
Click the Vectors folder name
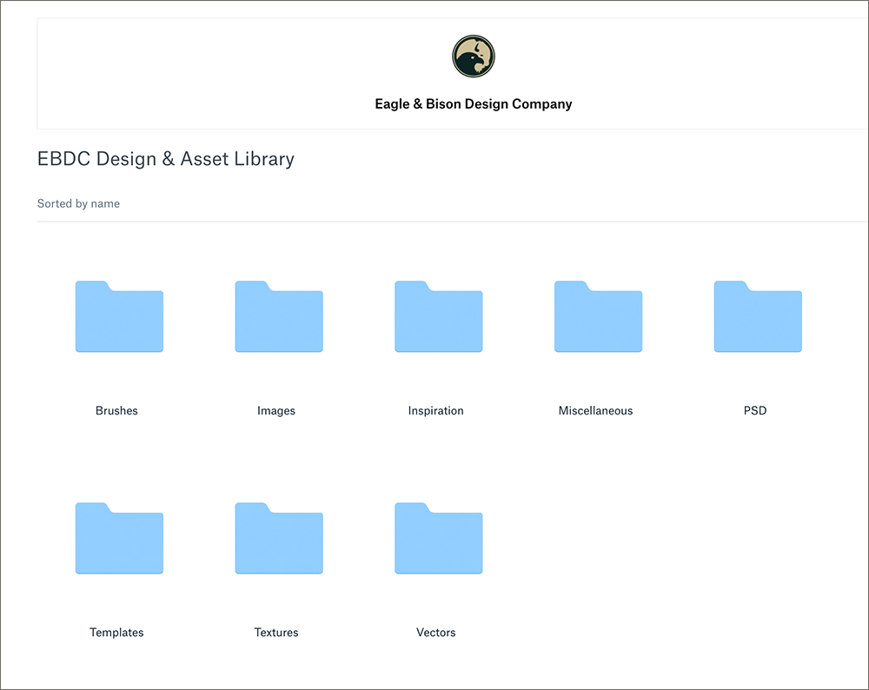(x=435, y=633)
